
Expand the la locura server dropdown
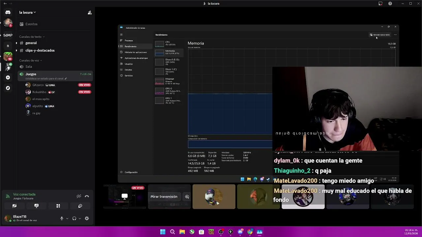click(28, 13)
